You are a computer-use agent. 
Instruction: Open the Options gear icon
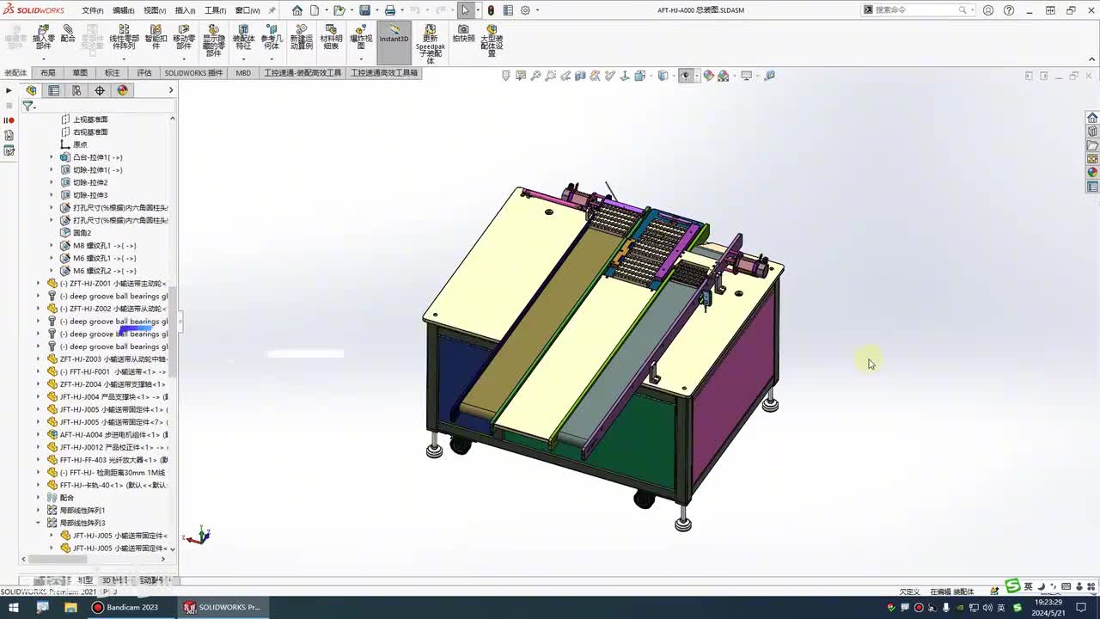[x=525, y=10]
